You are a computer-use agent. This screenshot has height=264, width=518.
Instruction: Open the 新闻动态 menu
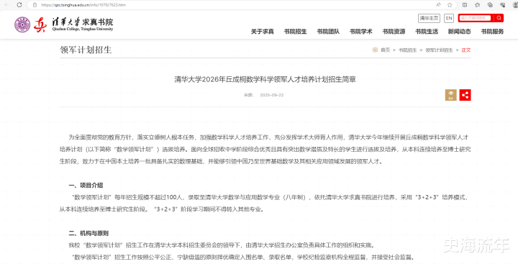tap(459, 32)
